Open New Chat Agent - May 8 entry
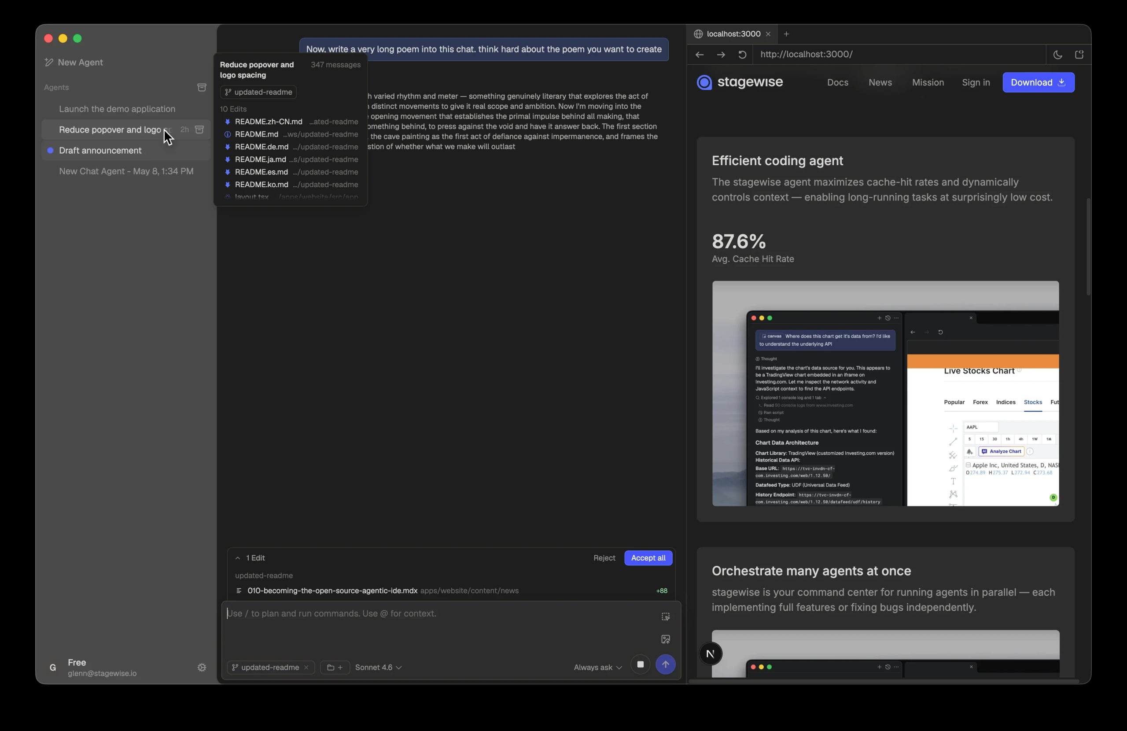 [126, 171]
